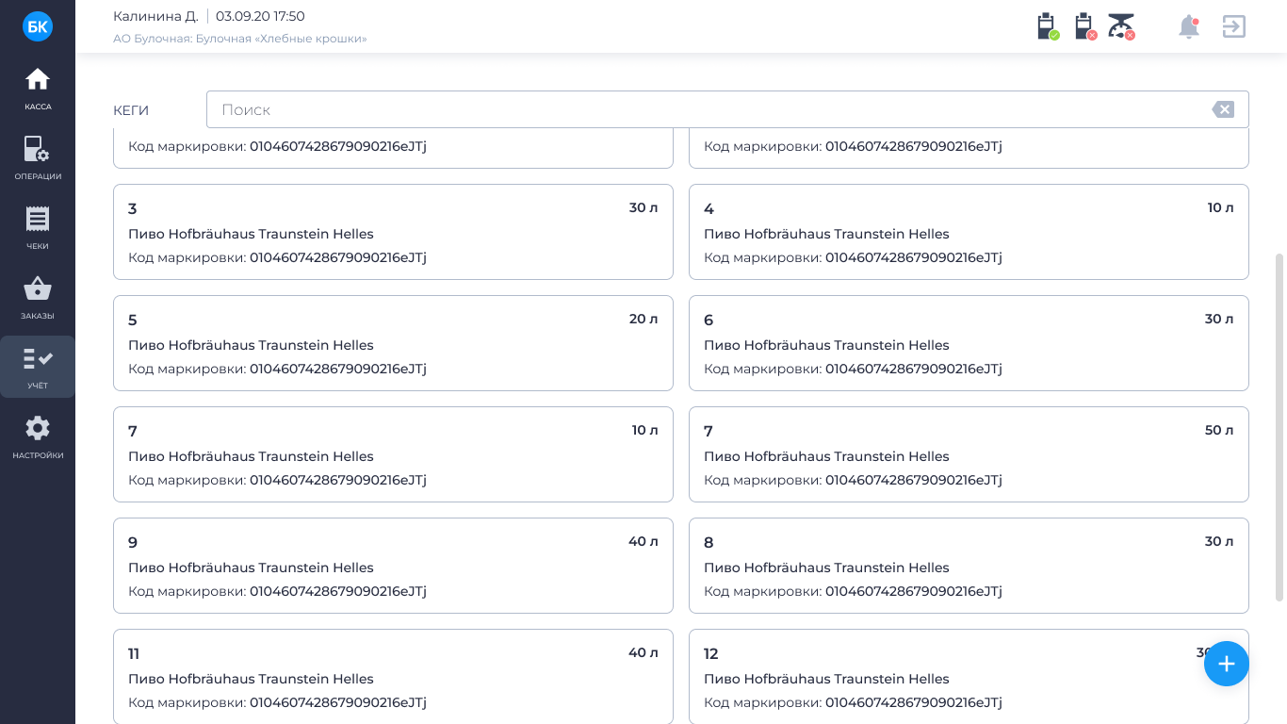Screen dimensions: 1287x724
Task: Open keg card 7 with 50 л
Action: 969,454
